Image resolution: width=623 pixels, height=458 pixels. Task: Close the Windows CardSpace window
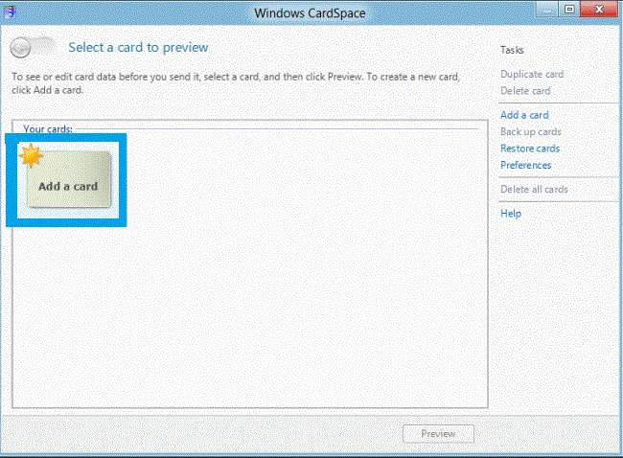click(x=599, y=10)
